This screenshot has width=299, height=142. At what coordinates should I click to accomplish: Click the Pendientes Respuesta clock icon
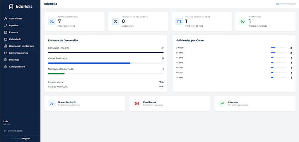[x=115, y=22]
